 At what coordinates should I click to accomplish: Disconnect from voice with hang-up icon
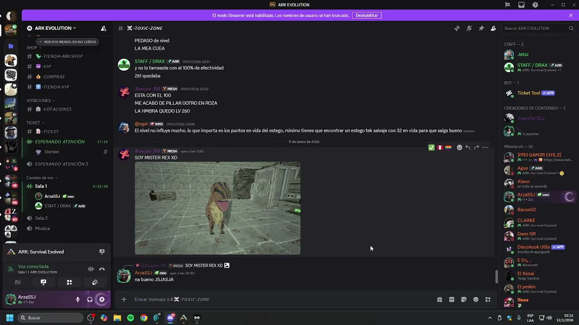pos(102,269)
